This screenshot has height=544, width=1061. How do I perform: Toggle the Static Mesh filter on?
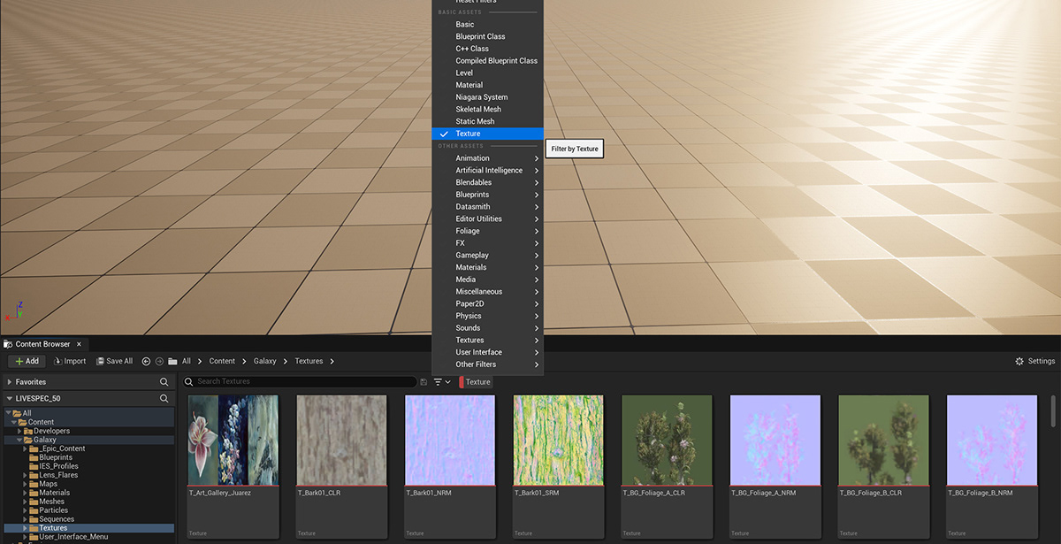click(474, 120)
